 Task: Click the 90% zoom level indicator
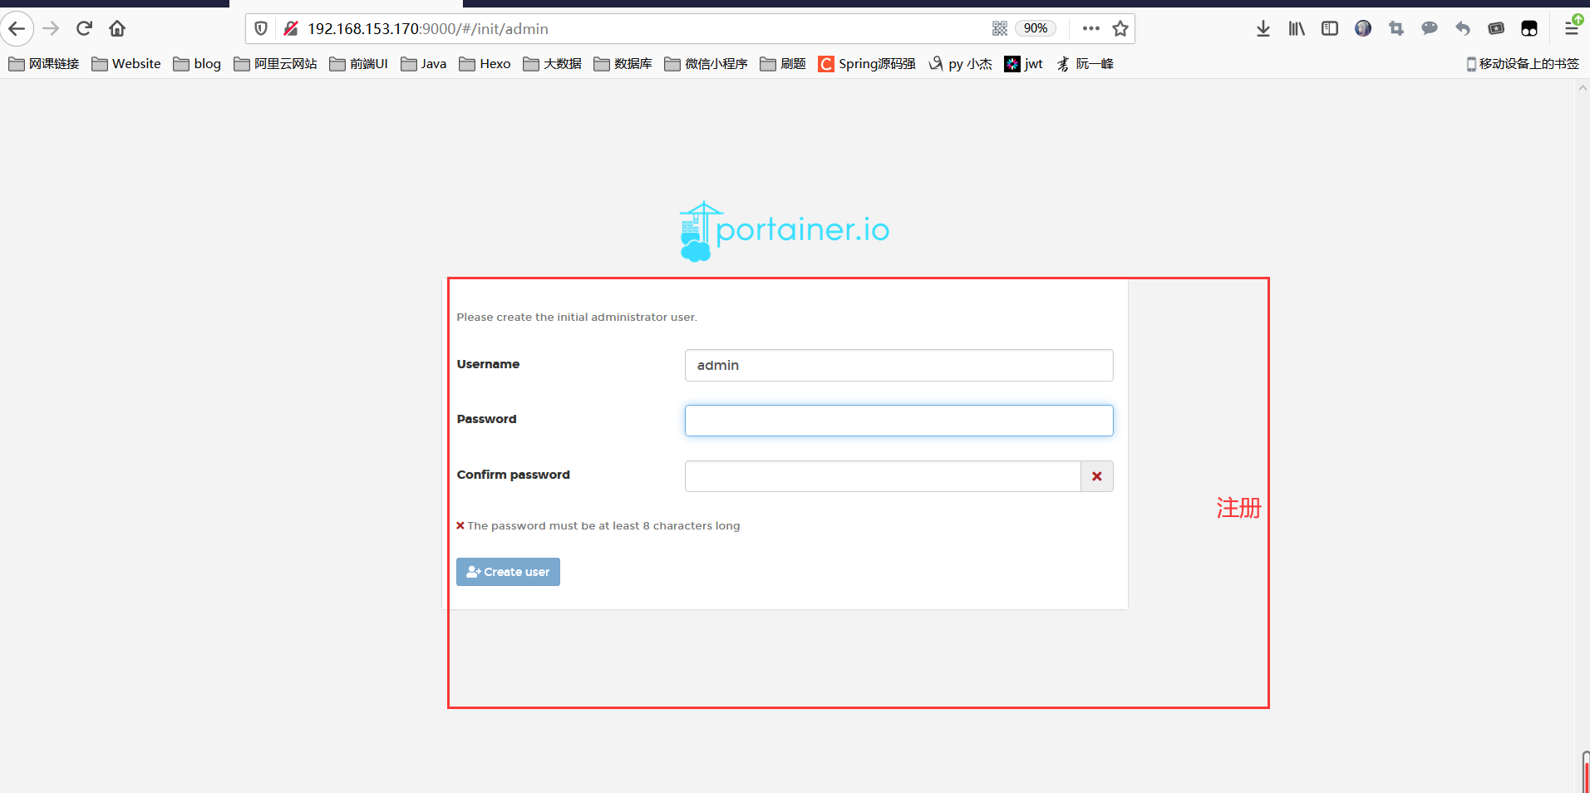(x=1036, y=29)
